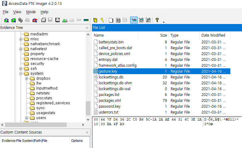This screenshot has height=148, width=242.
Task: Click the Create Disk Image icon
Action: coord(44,20)
